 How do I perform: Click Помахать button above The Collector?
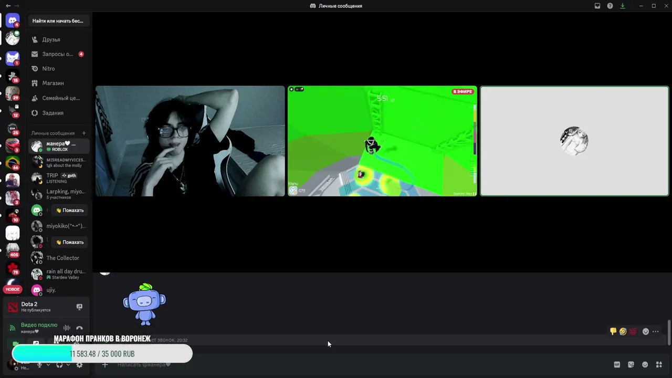point(70,242)
